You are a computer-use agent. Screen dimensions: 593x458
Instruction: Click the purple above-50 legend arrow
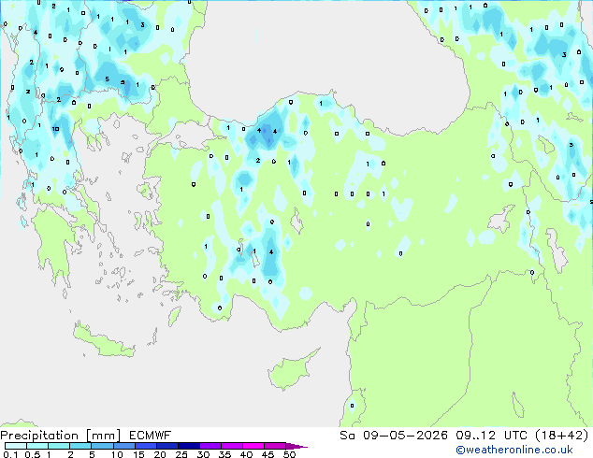click(296, 446)
